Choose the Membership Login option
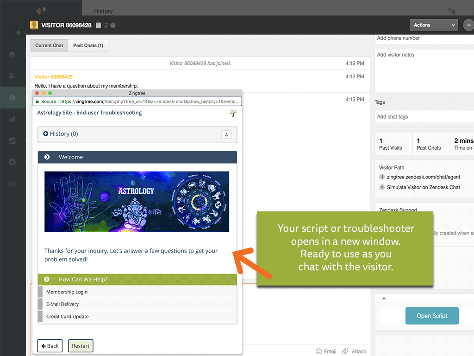Viewport: 474px width, 356px height. [67, 292]
